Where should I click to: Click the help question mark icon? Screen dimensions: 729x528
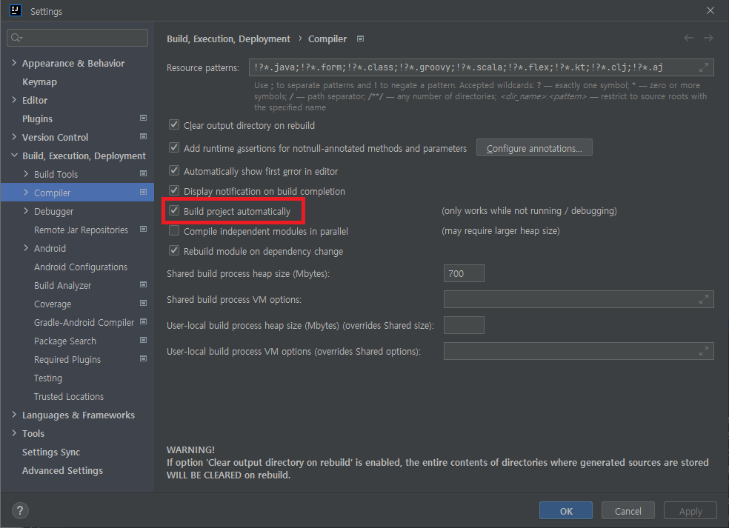(19, 510)
